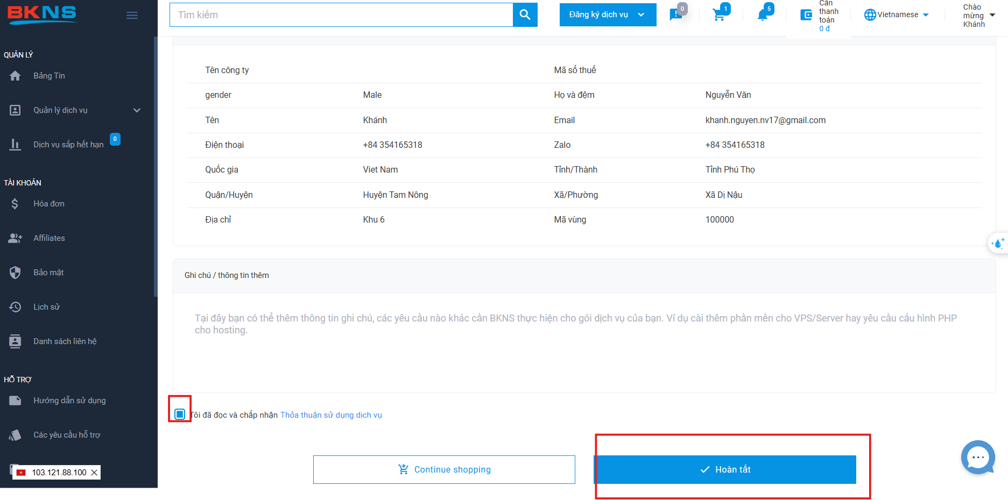Click the BKNS logo

pos(42,15)
